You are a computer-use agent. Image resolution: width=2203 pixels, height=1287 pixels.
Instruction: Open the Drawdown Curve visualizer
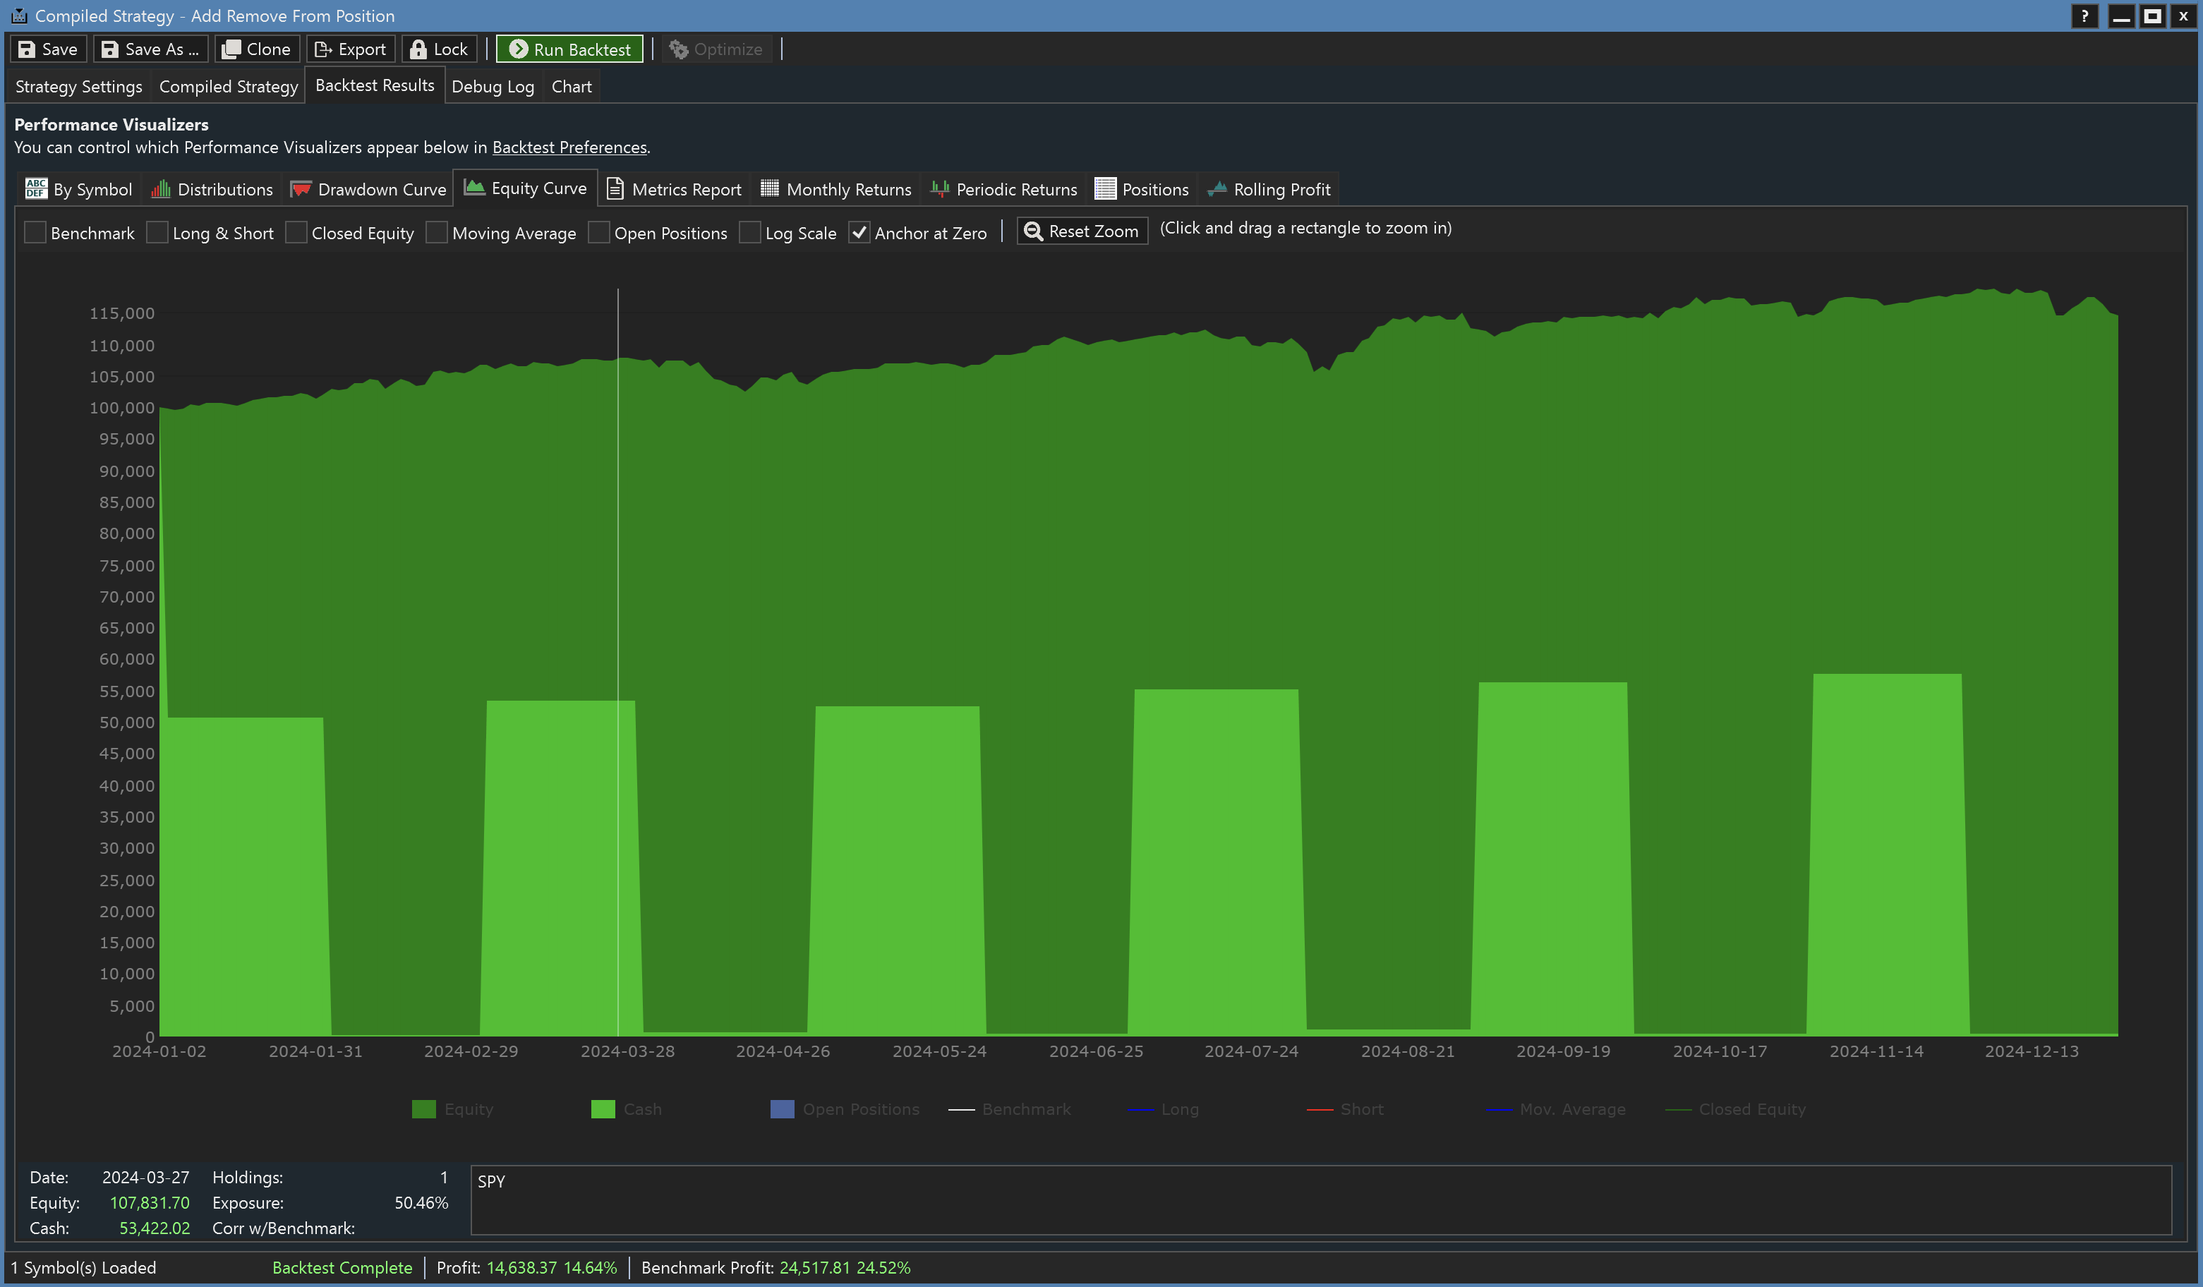pyautogui.click(x=369, y=190)
